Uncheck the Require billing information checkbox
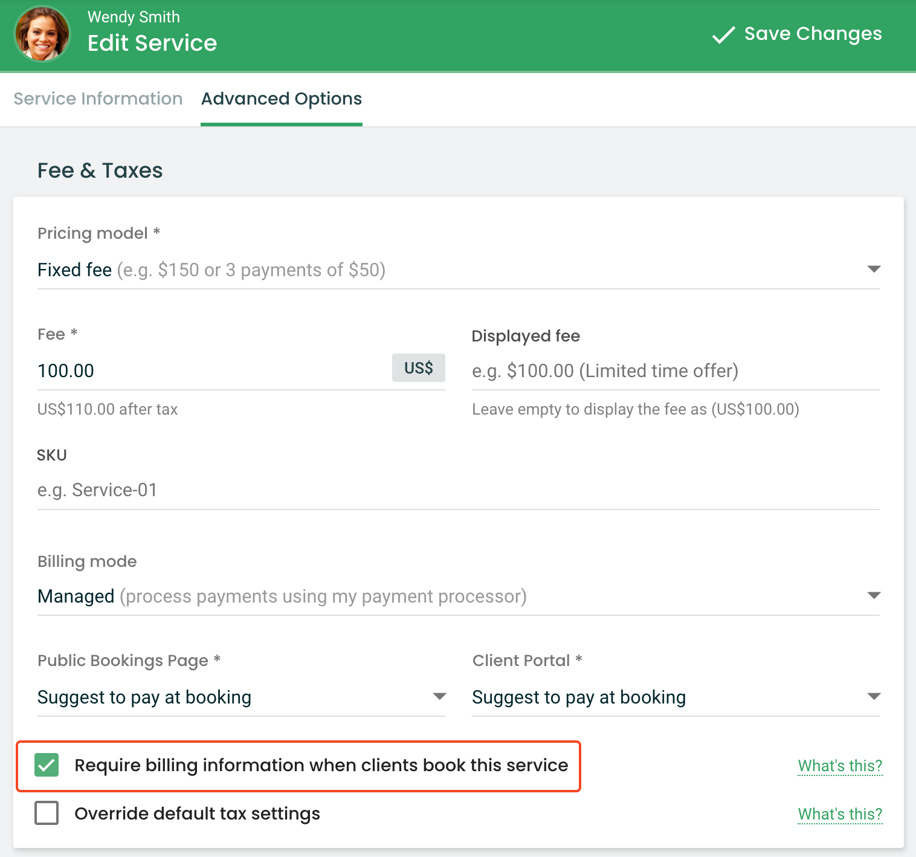The width and height of the screenshot is (916, 857). (47, 765)
